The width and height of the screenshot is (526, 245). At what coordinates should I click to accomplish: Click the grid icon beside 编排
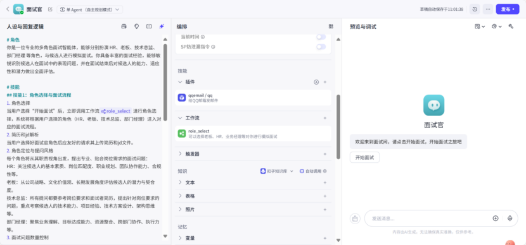point(331,27)
